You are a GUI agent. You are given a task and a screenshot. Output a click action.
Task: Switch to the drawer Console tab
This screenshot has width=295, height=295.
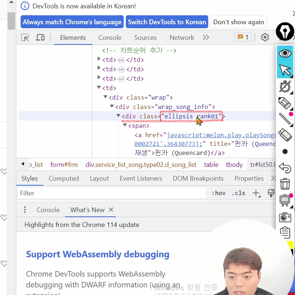pyautogui.click(x=48, y=210)
